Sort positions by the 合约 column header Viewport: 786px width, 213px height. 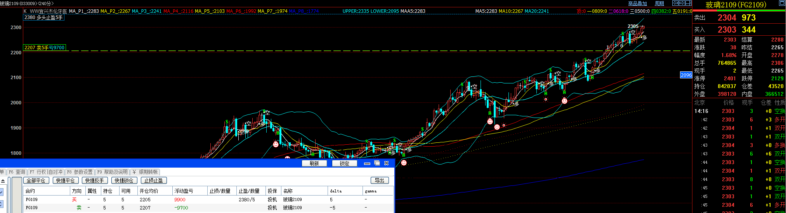(x=47, y=191)
